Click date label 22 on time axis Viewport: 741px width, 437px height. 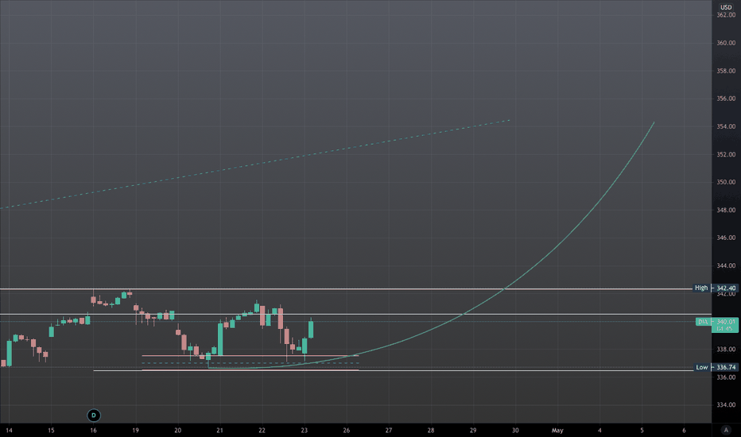coord(262,431)
